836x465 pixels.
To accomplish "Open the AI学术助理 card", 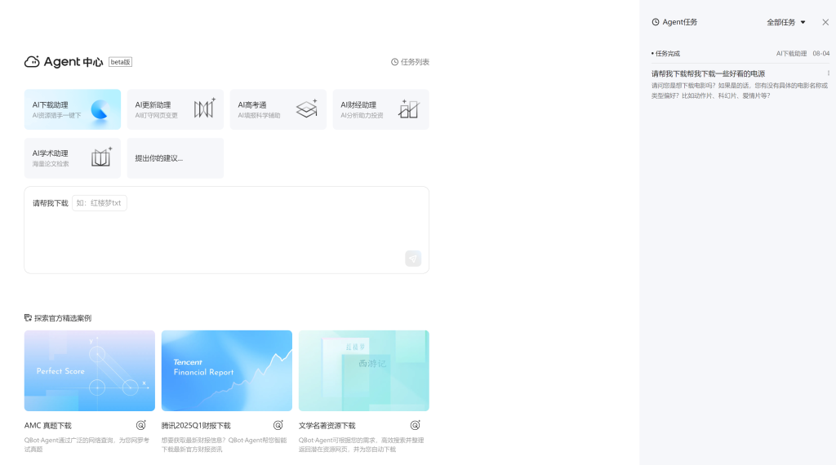I will click(x=73, y=158).
